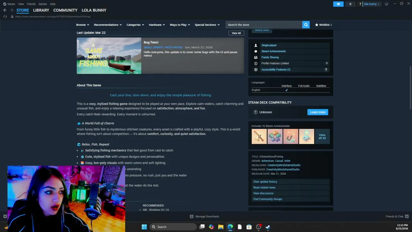
Task: Click the Accessibility Features person icon
Action: [256, 70]
